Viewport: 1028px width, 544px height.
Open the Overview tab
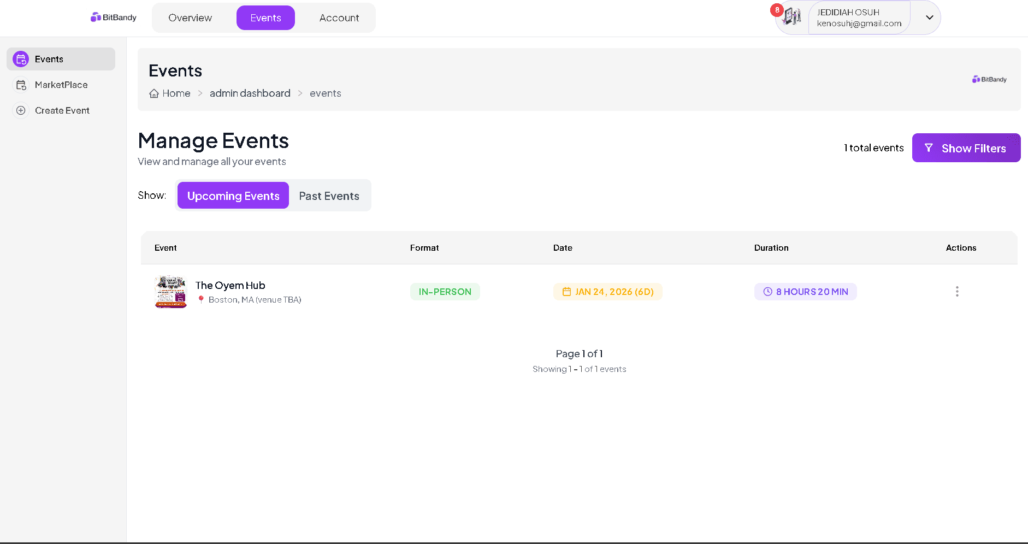190,17
